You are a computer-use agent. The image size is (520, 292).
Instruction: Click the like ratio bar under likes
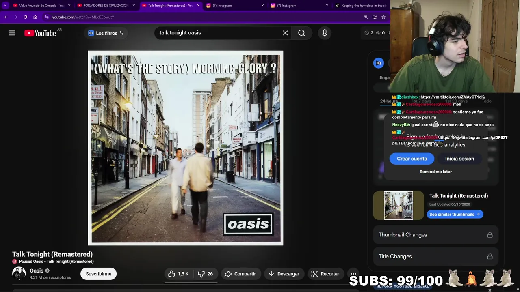point(191,283)
